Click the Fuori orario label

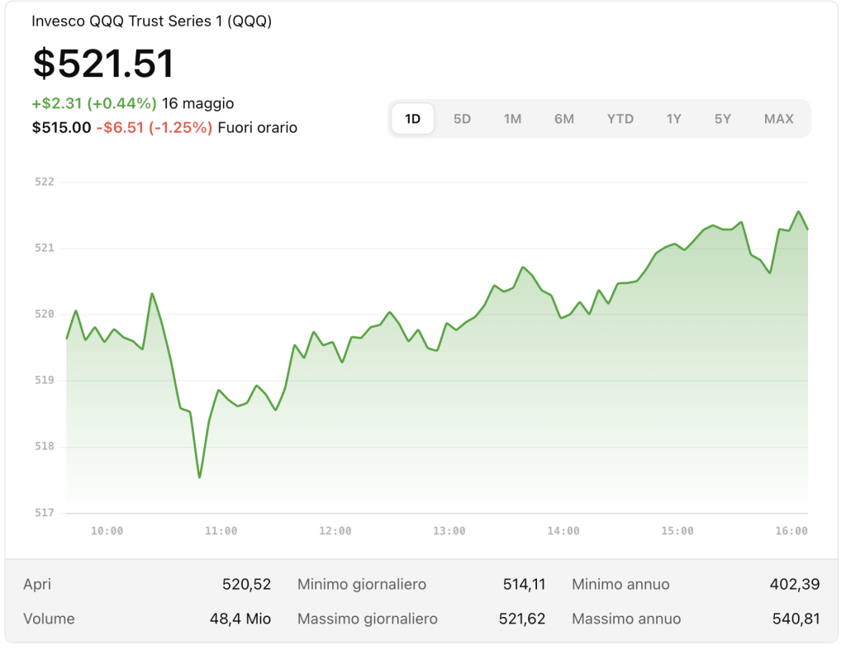[x=258, y=127]
